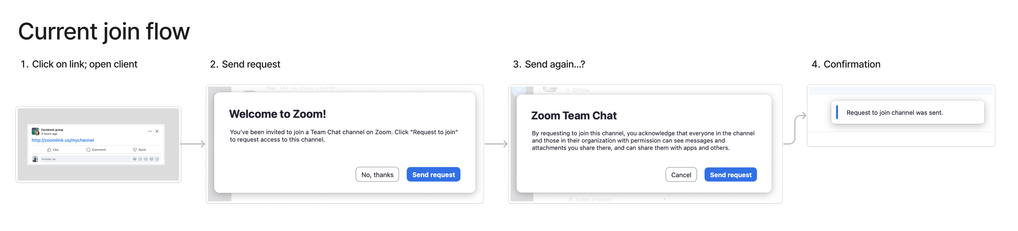Open the Facebook group profile picture
This screenshot has height=231, width=1018.
pos(35,131)
